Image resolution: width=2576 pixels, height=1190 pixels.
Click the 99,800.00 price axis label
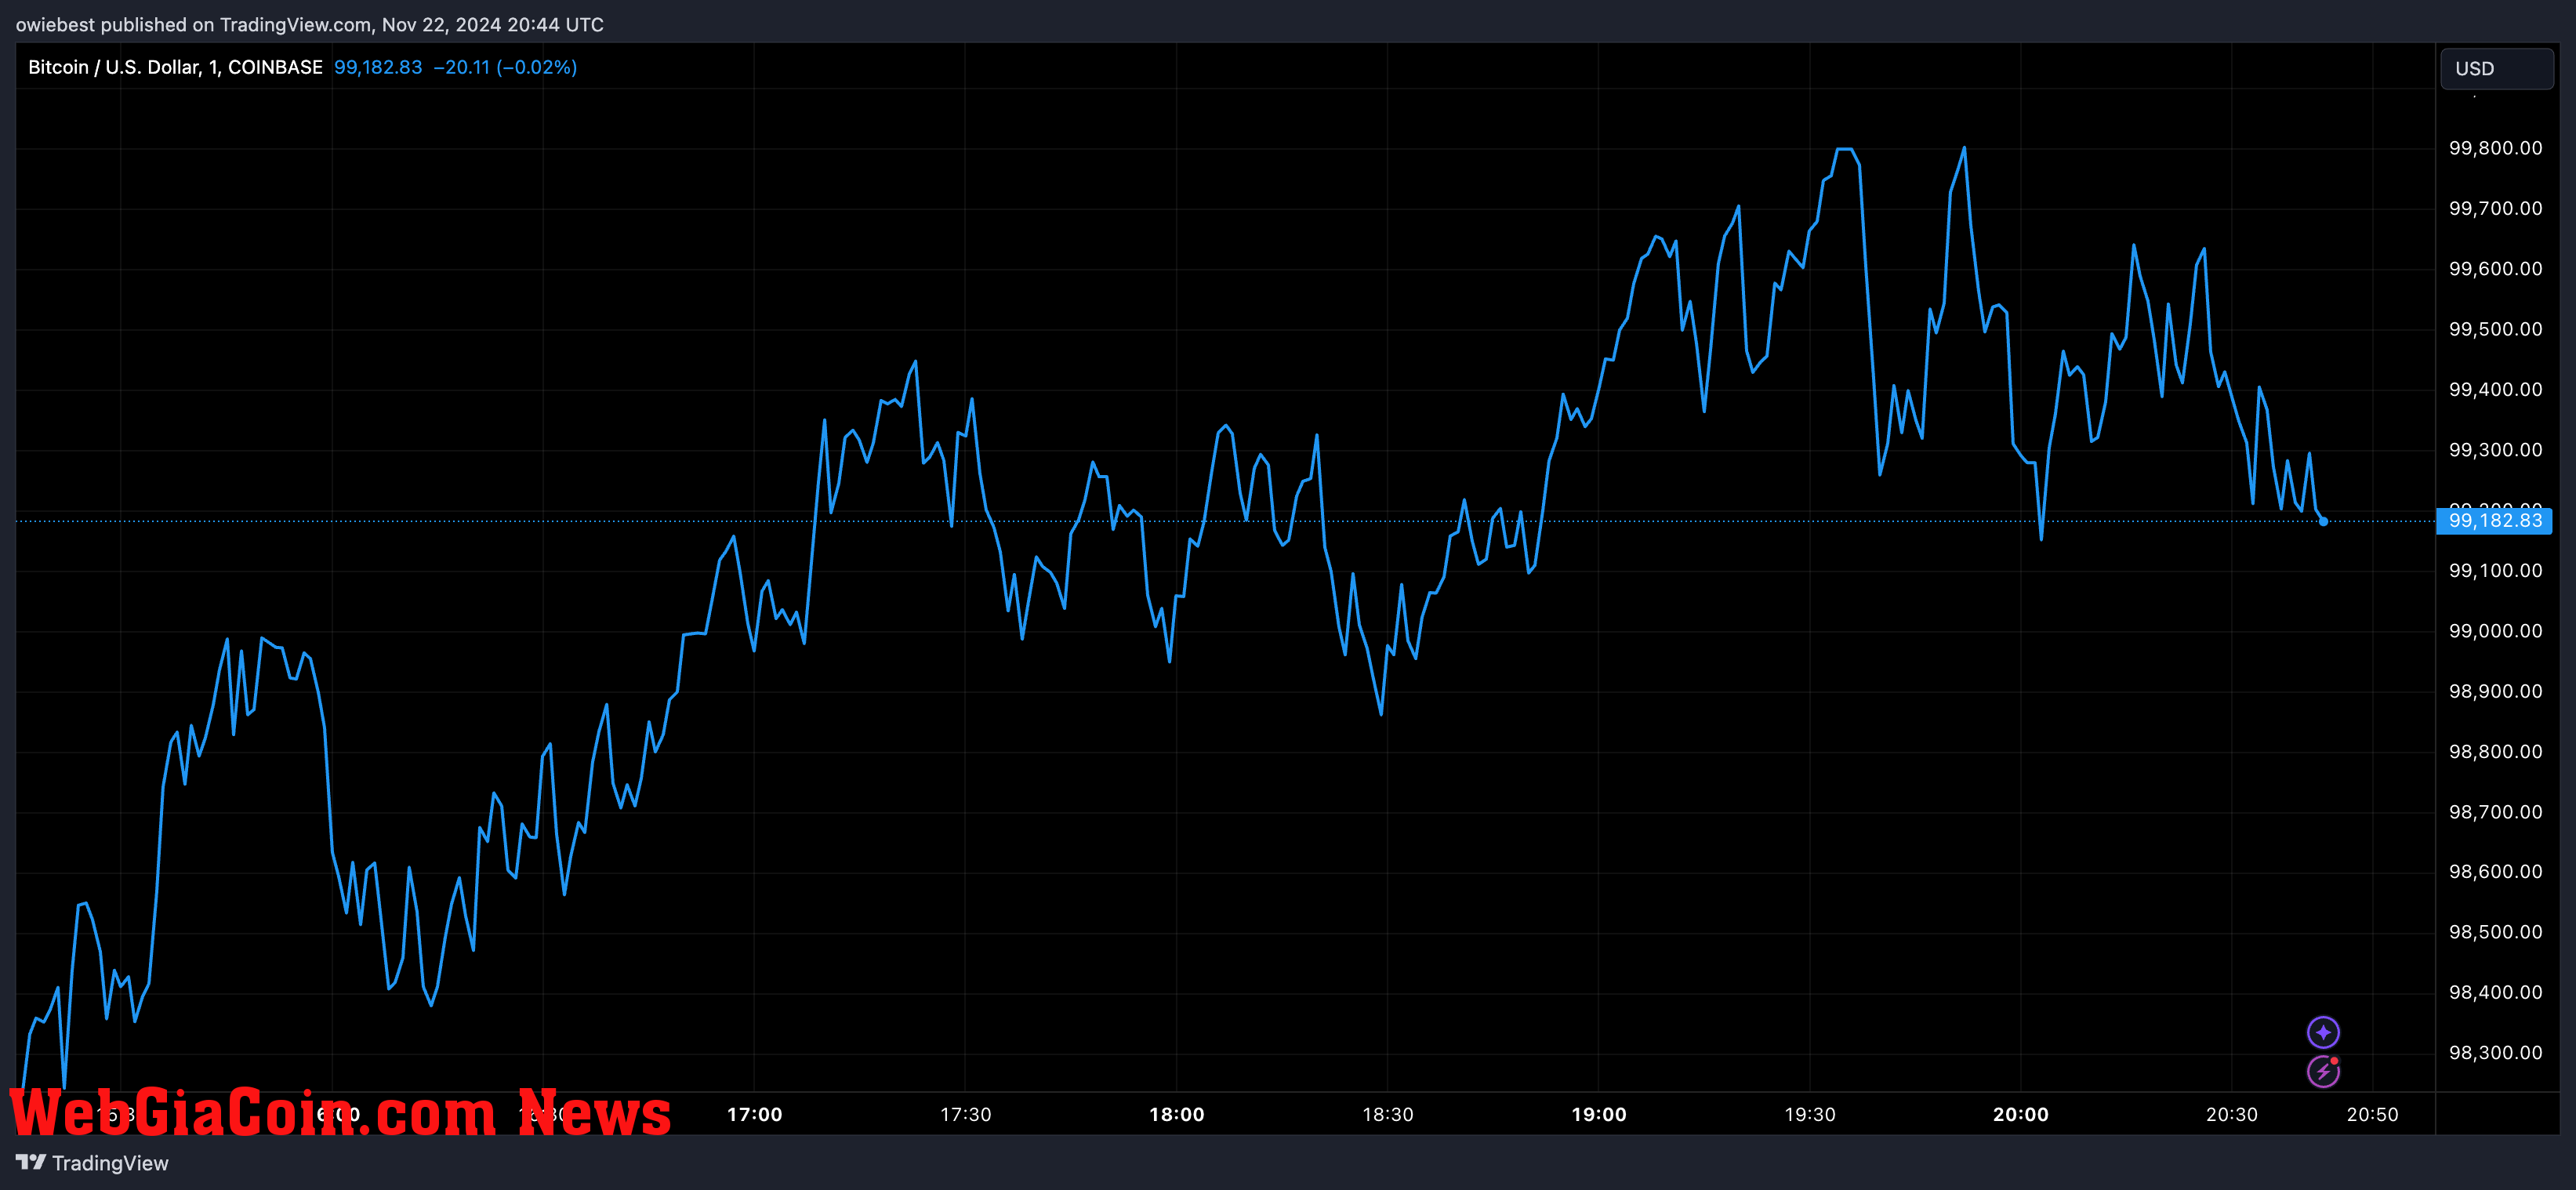pos(2495,148)
